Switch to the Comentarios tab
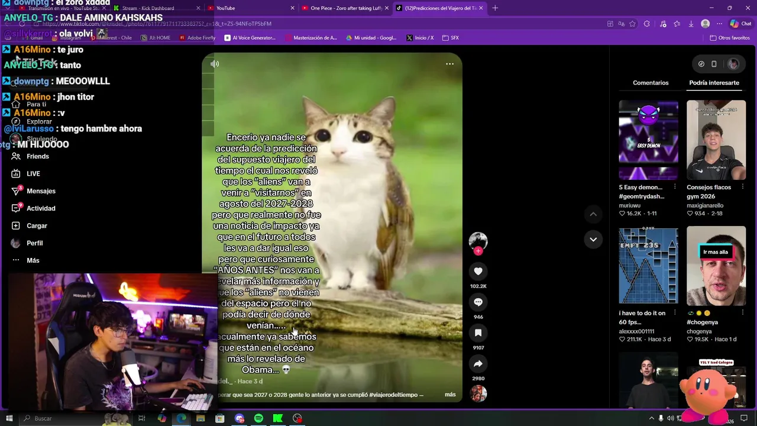757x426 pixels. [651, 83]
